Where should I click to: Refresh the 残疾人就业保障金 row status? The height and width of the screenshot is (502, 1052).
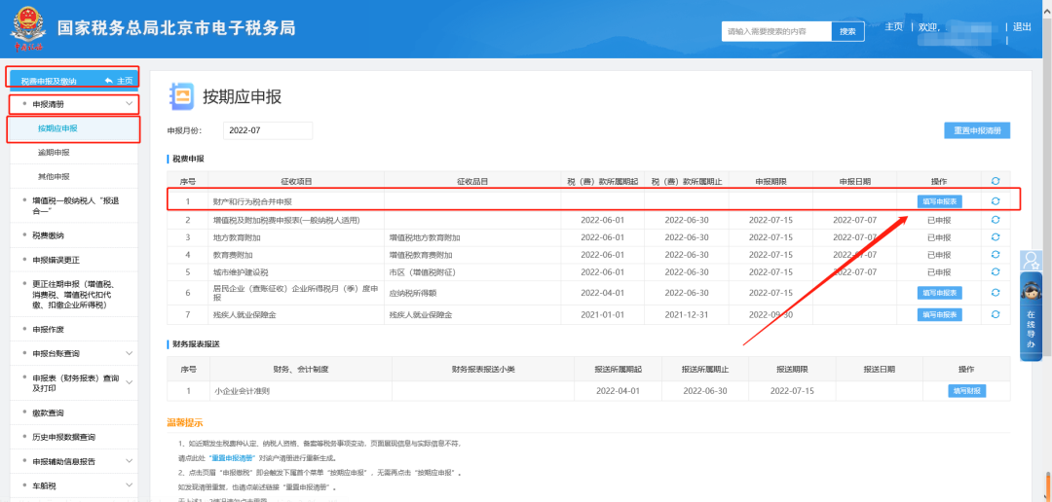click(x=995, y=314)
